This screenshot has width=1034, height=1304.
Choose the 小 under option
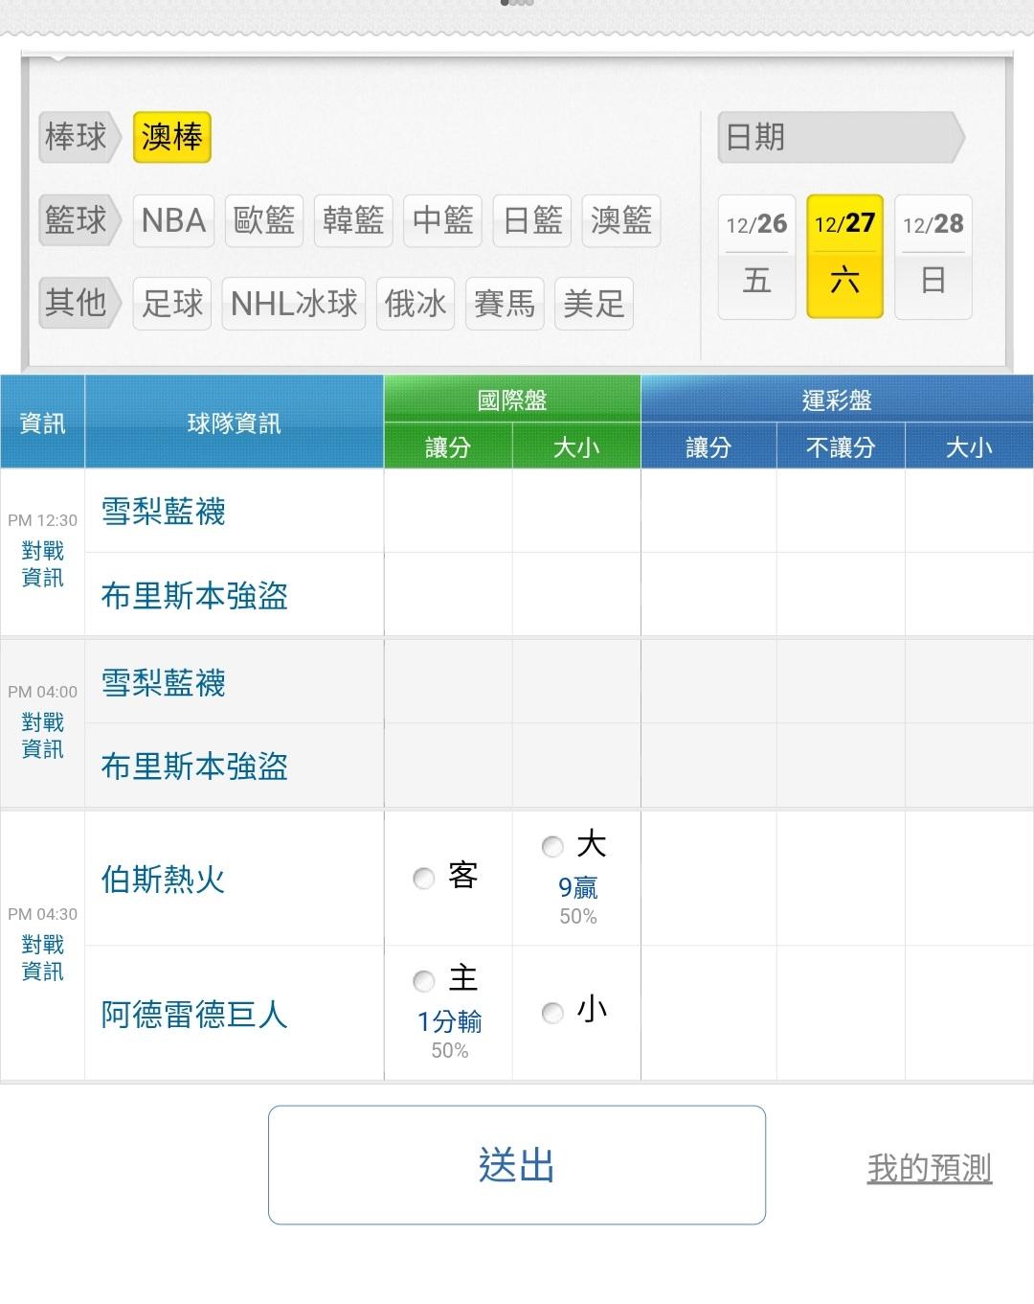click(x=552, y=1012)
